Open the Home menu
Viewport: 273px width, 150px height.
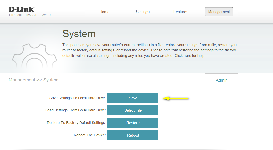pos(104,12)
